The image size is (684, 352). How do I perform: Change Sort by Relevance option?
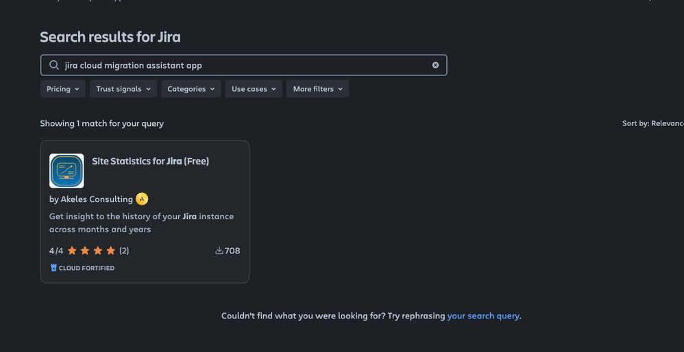[653, 123]
